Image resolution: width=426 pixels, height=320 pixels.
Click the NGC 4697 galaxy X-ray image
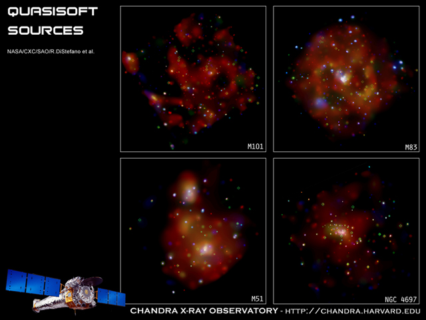[346, 231]
